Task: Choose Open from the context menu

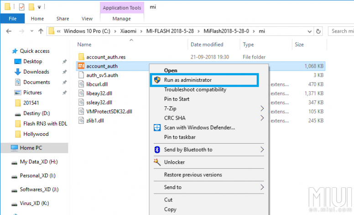Action: tap(171, 70)
